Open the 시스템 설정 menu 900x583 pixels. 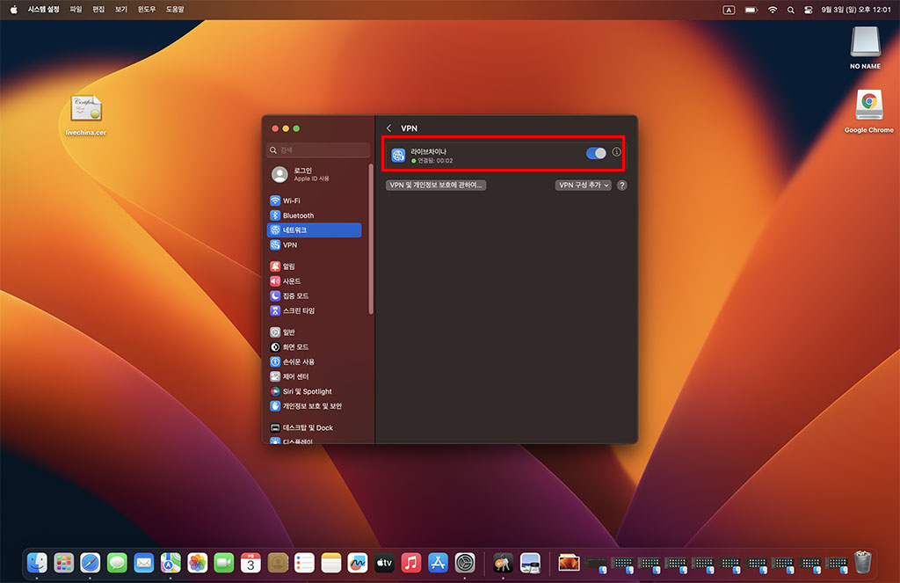(44, 10)
